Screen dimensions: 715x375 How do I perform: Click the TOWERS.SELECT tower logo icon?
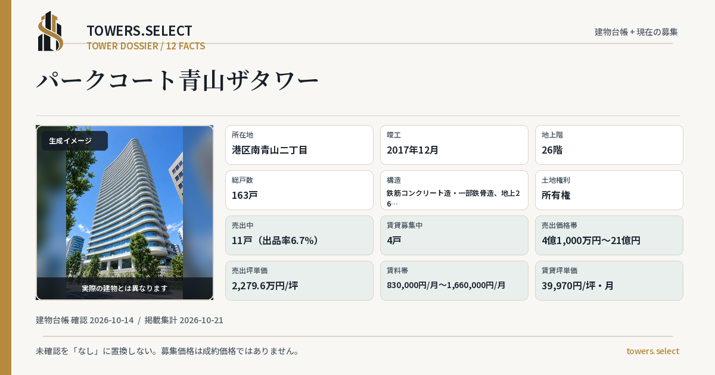click(51, 31)
